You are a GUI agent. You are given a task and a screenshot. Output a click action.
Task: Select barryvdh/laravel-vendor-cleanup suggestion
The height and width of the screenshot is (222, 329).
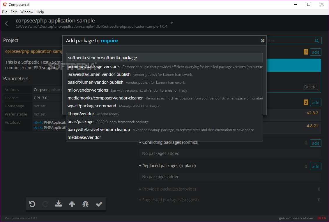click(x=164, y=130)
